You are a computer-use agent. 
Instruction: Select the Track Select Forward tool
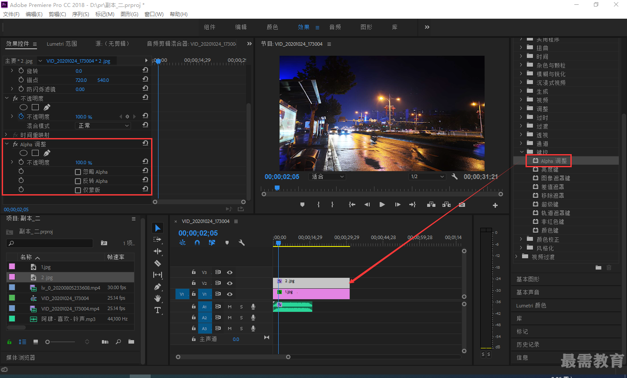(x=158, y=240)
